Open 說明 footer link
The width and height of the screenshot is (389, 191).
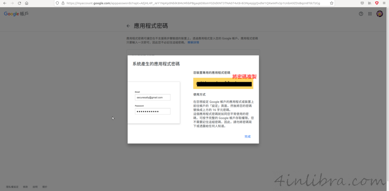[x=35, y=187]
